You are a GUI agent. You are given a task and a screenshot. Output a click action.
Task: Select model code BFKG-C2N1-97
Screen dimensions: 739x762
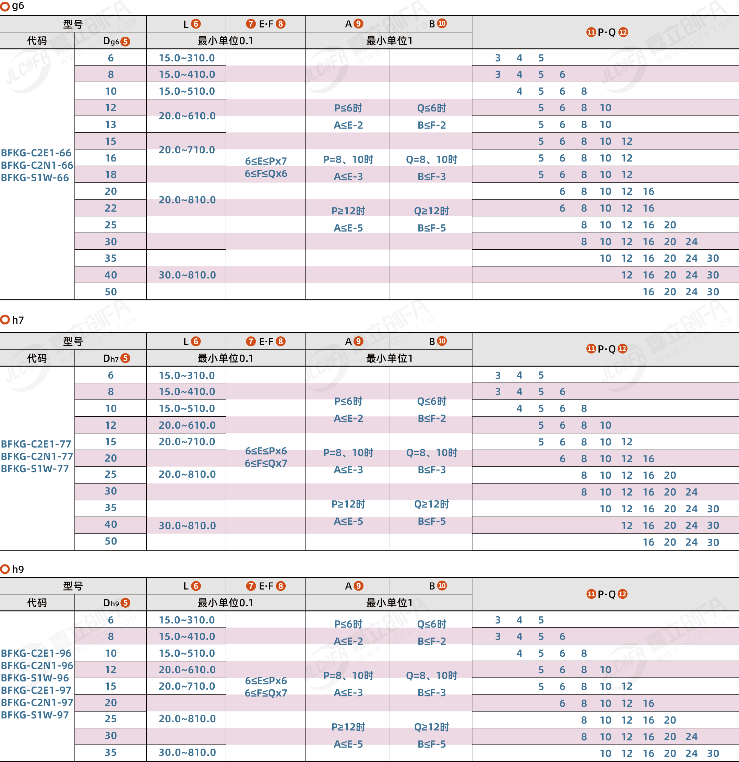[37, 703]
